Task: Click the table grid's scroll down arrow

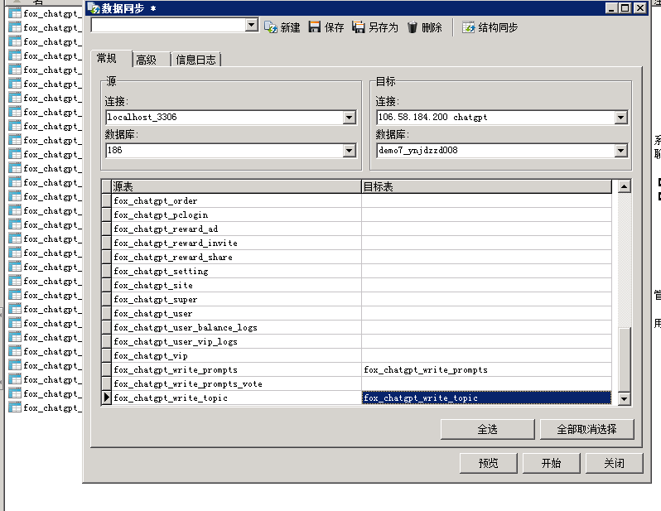Action: point(624,399)
